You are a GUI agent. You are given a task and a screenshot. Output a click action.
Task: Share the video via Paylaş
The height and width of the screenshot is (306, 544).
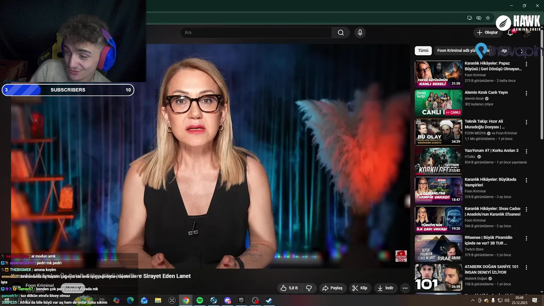coord(332,288)
